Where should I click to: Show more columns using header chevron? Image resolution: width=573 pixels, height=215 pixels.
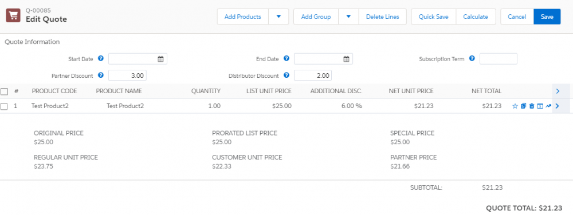558,91
